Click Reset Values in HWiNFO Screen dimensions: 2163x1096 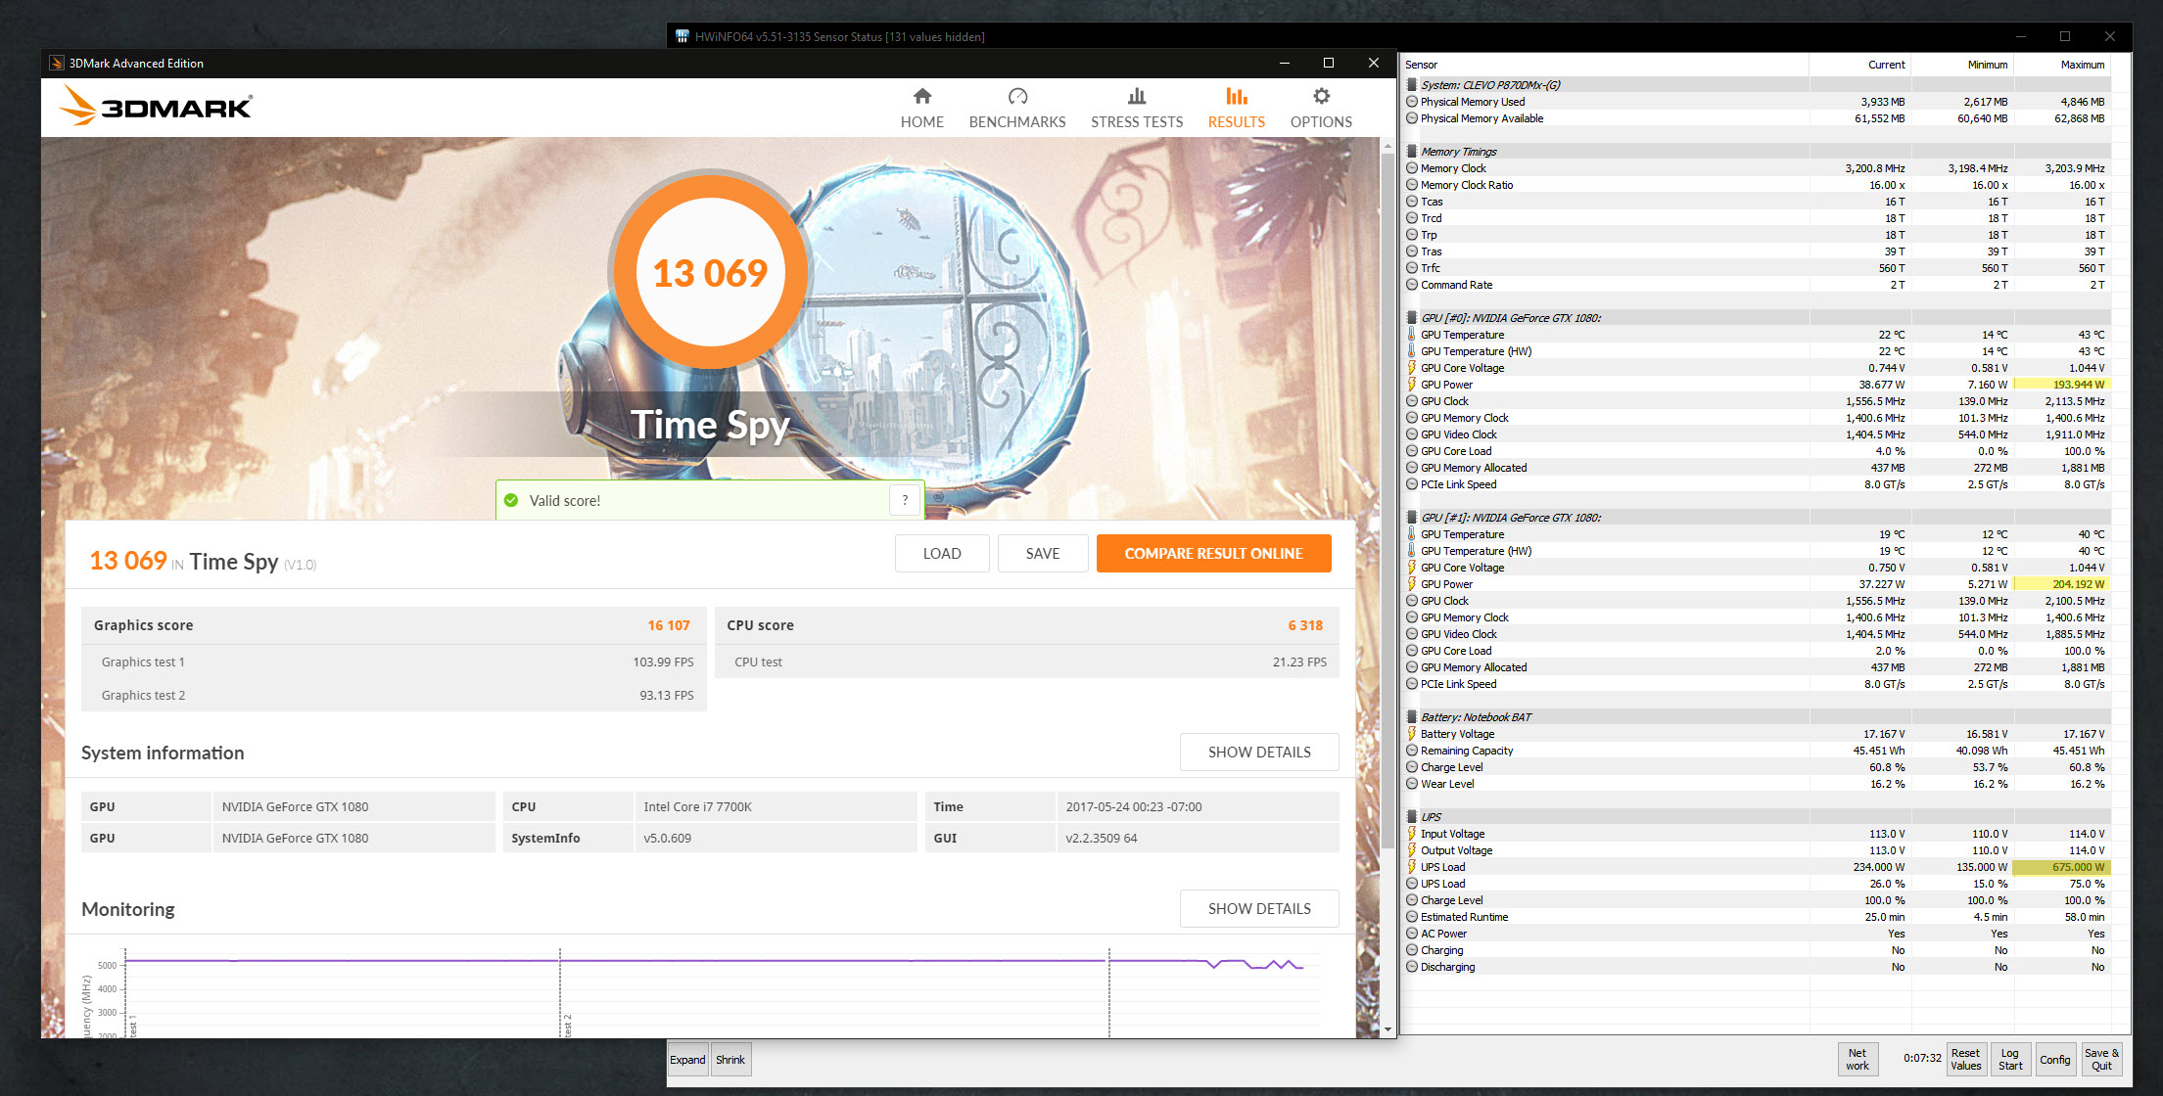click(1965, 1060)
